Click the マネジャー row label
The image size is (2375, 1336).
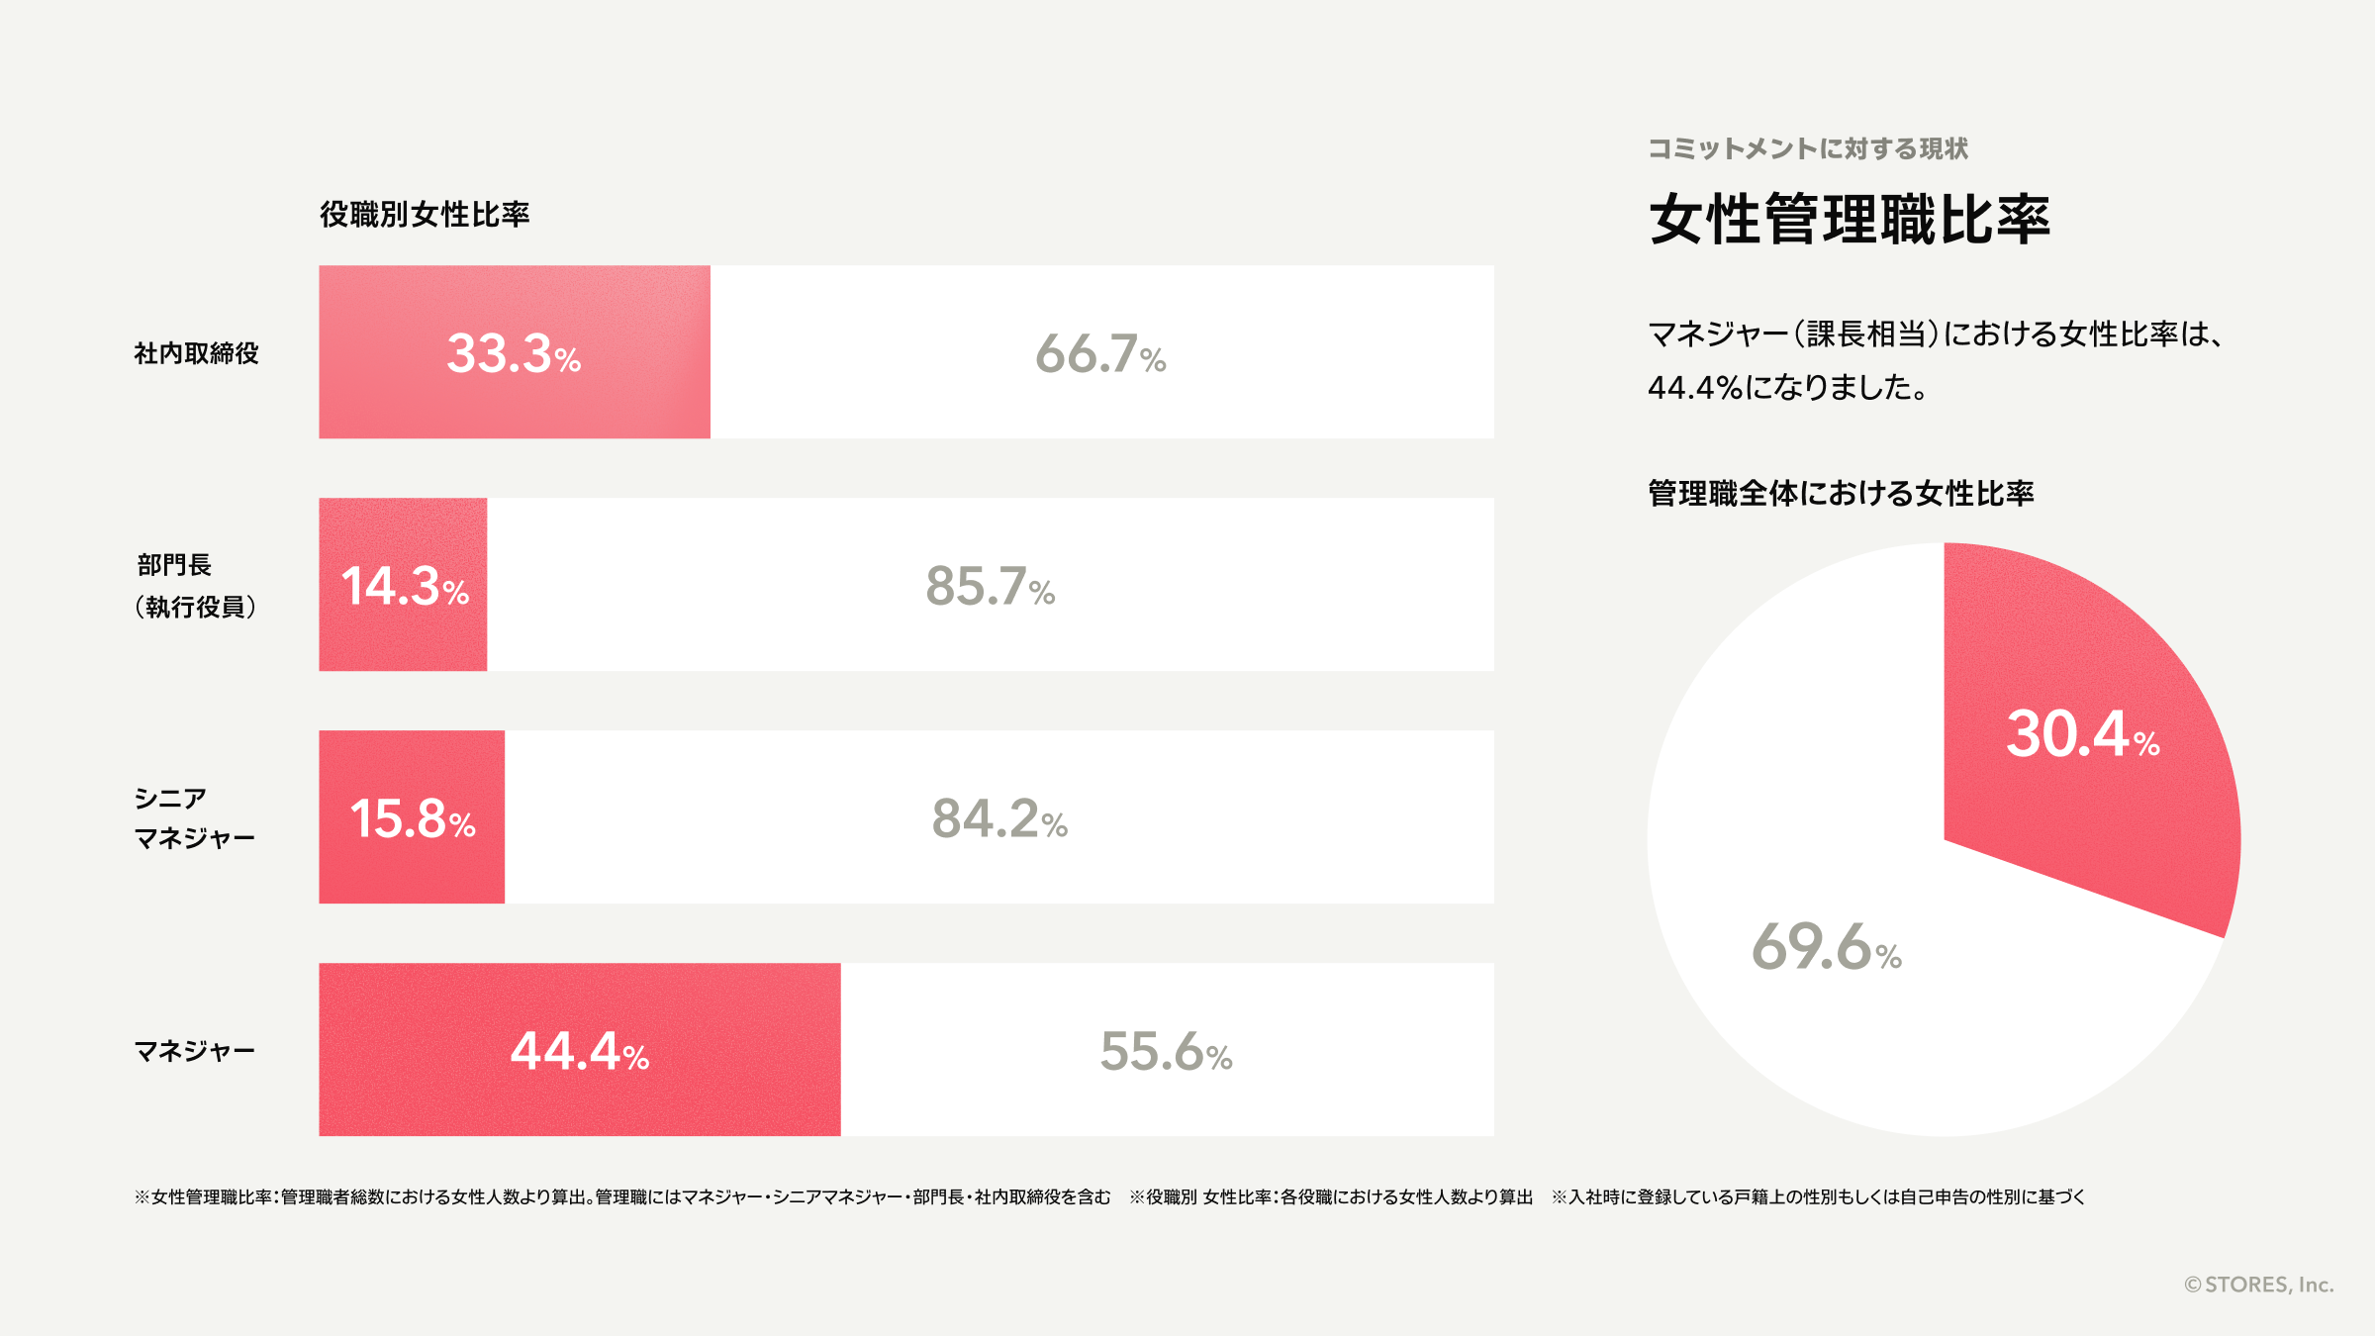(194, 1051)
